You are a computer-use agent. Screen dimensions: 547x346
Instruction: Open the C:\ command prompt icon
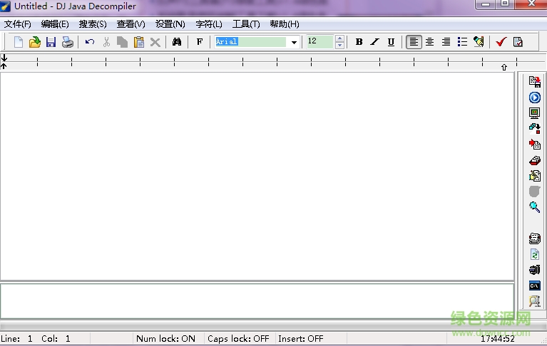[x=534, y=285]
